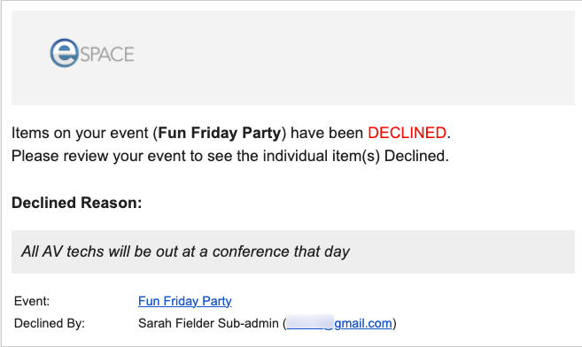
Task: Click the word 'conference' in the reason box
Action: tap(251, 251)
